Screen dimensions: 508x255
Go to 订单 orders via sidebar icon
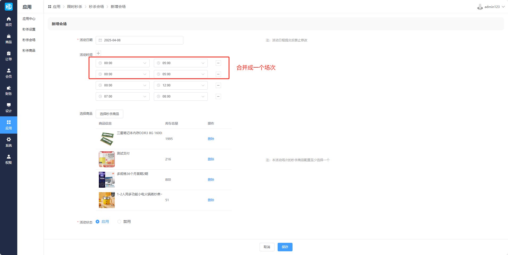pos(9,56)
